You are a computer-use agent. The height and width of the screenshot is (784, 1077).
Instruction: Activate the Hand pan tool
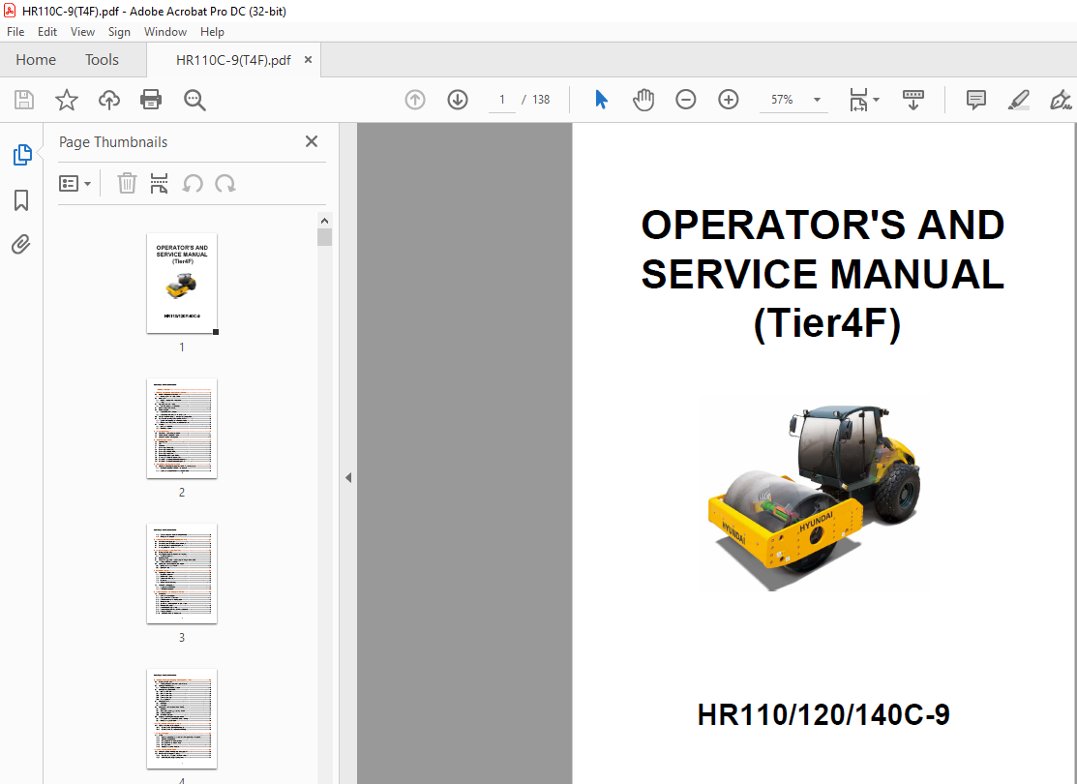pos(643,100)
